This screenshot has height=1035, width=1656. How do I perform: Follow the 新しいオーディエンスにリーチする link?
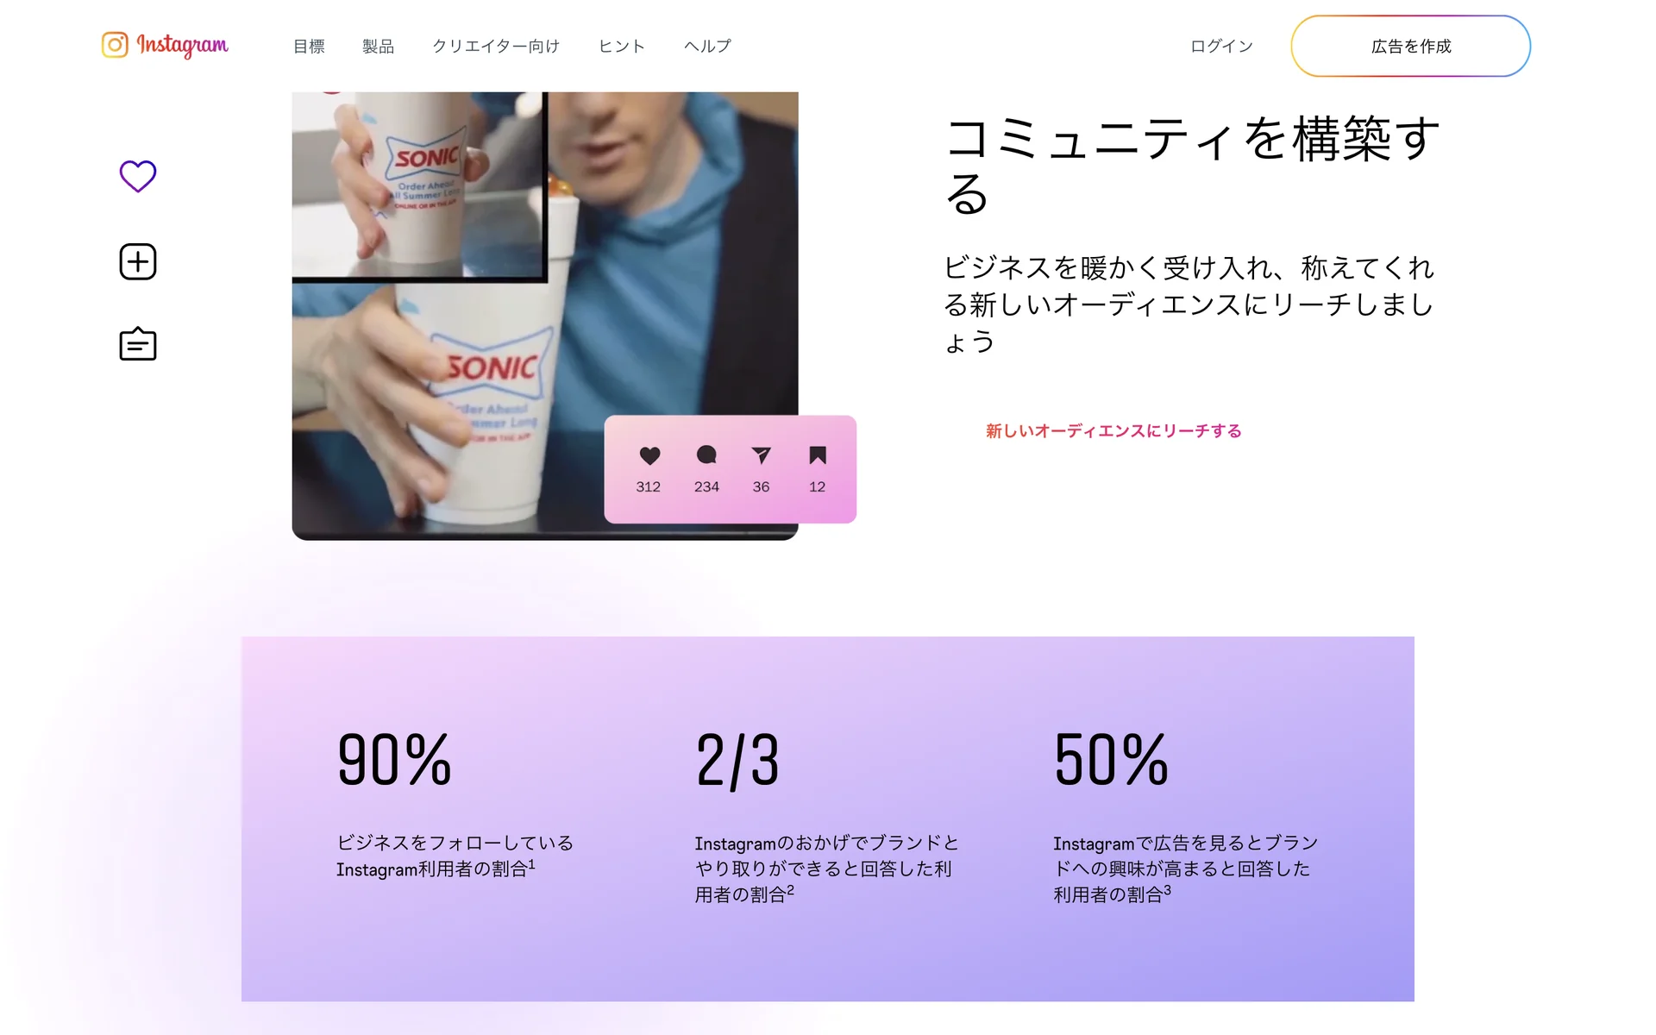[x=1113, y=430]
